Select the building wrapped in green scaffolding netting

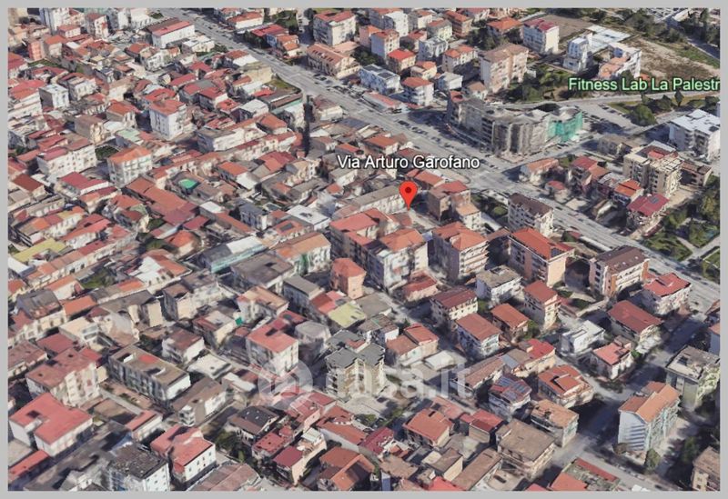click(566, 125)
